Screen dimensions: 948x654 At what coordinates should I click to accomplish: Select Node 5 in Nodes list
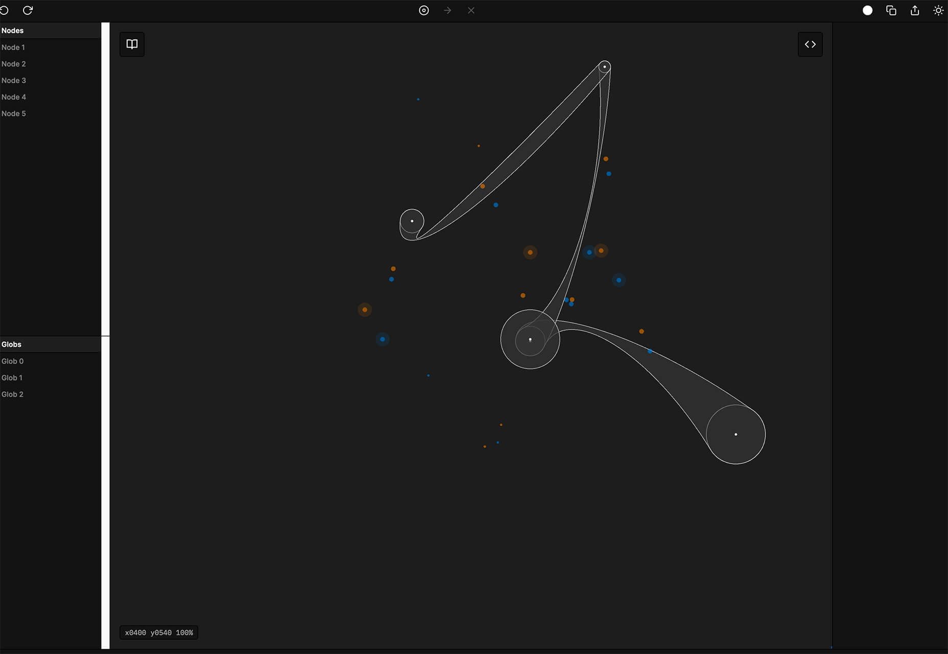pos(51,113)
